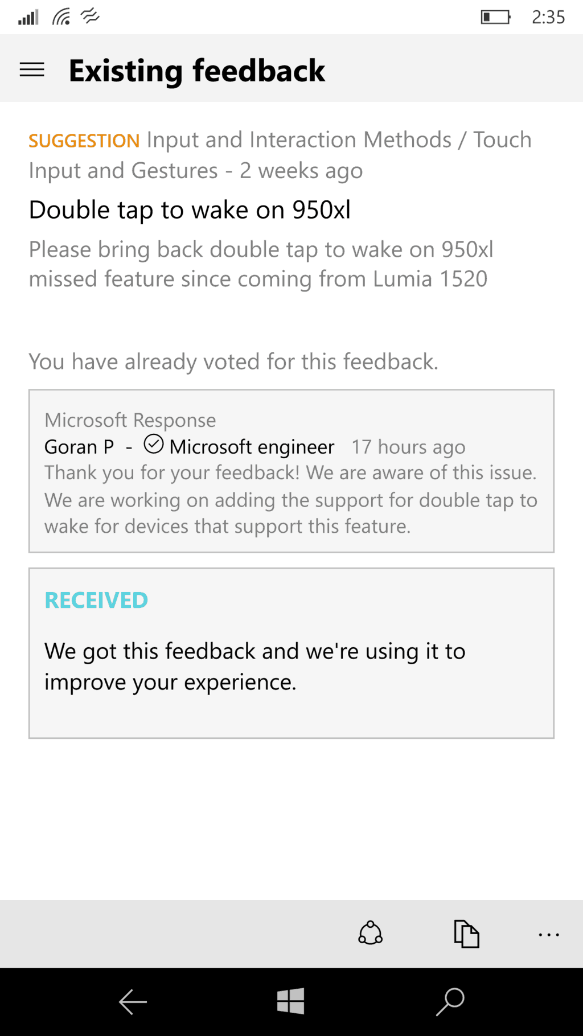Screen dimensions: 583x1036
Task: Tap the verified Microsoft engineer checkmark
Action: (153, 444)
